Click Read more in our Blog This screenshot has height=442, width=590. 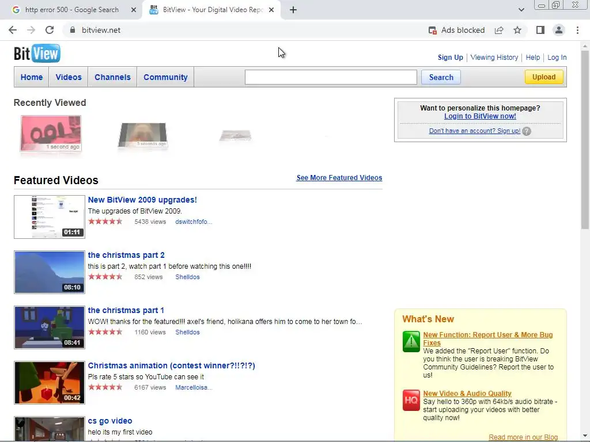point(523,437)
